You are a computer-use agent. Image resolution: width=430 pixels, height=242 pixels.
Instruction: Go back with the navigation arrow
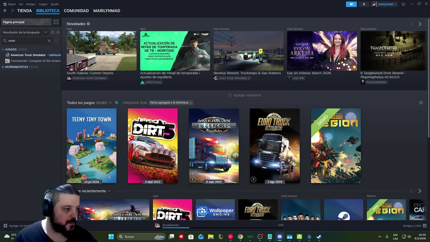tap(5, 11)
